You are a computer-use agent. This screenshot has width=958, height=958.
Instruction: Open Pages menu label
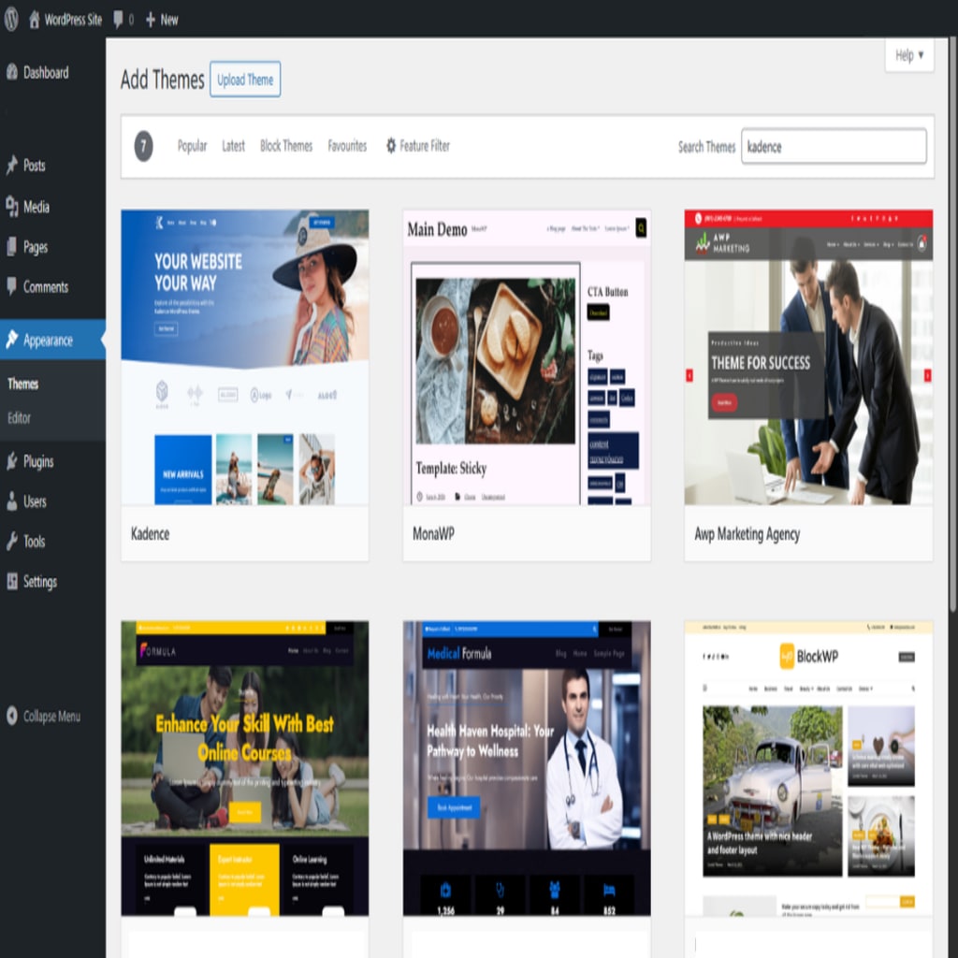coord(36,247)
